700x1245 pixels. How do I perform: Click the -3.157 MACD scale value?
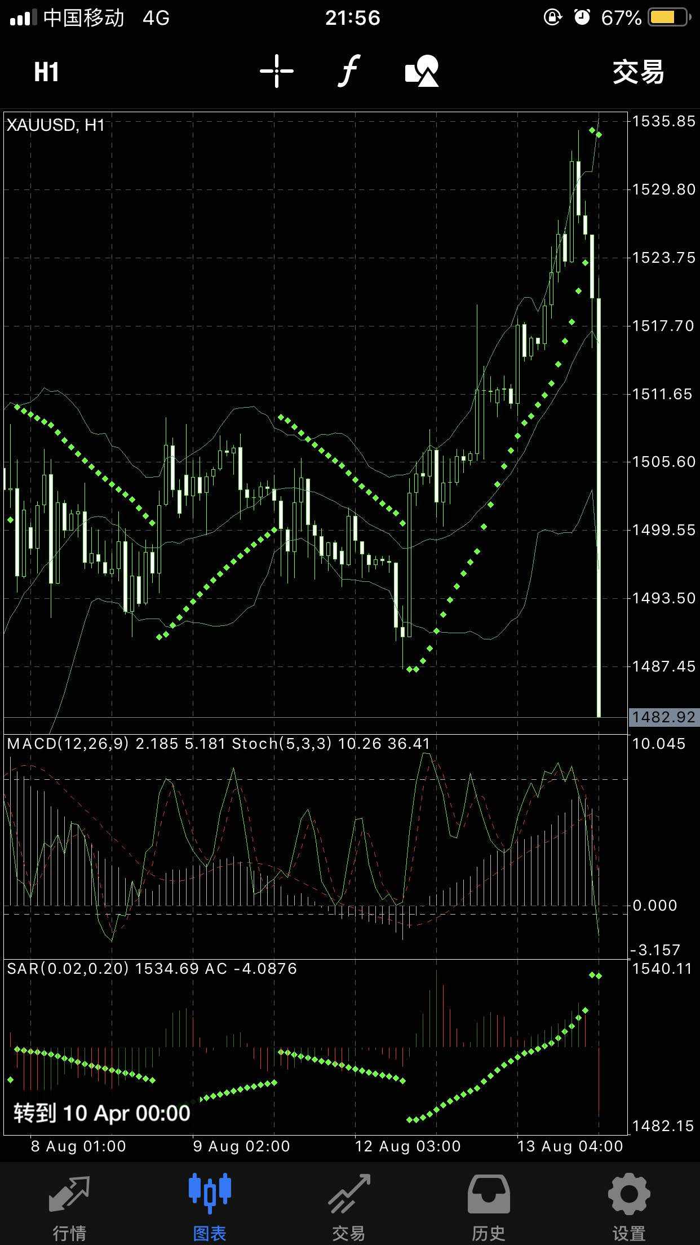point(655,950)
